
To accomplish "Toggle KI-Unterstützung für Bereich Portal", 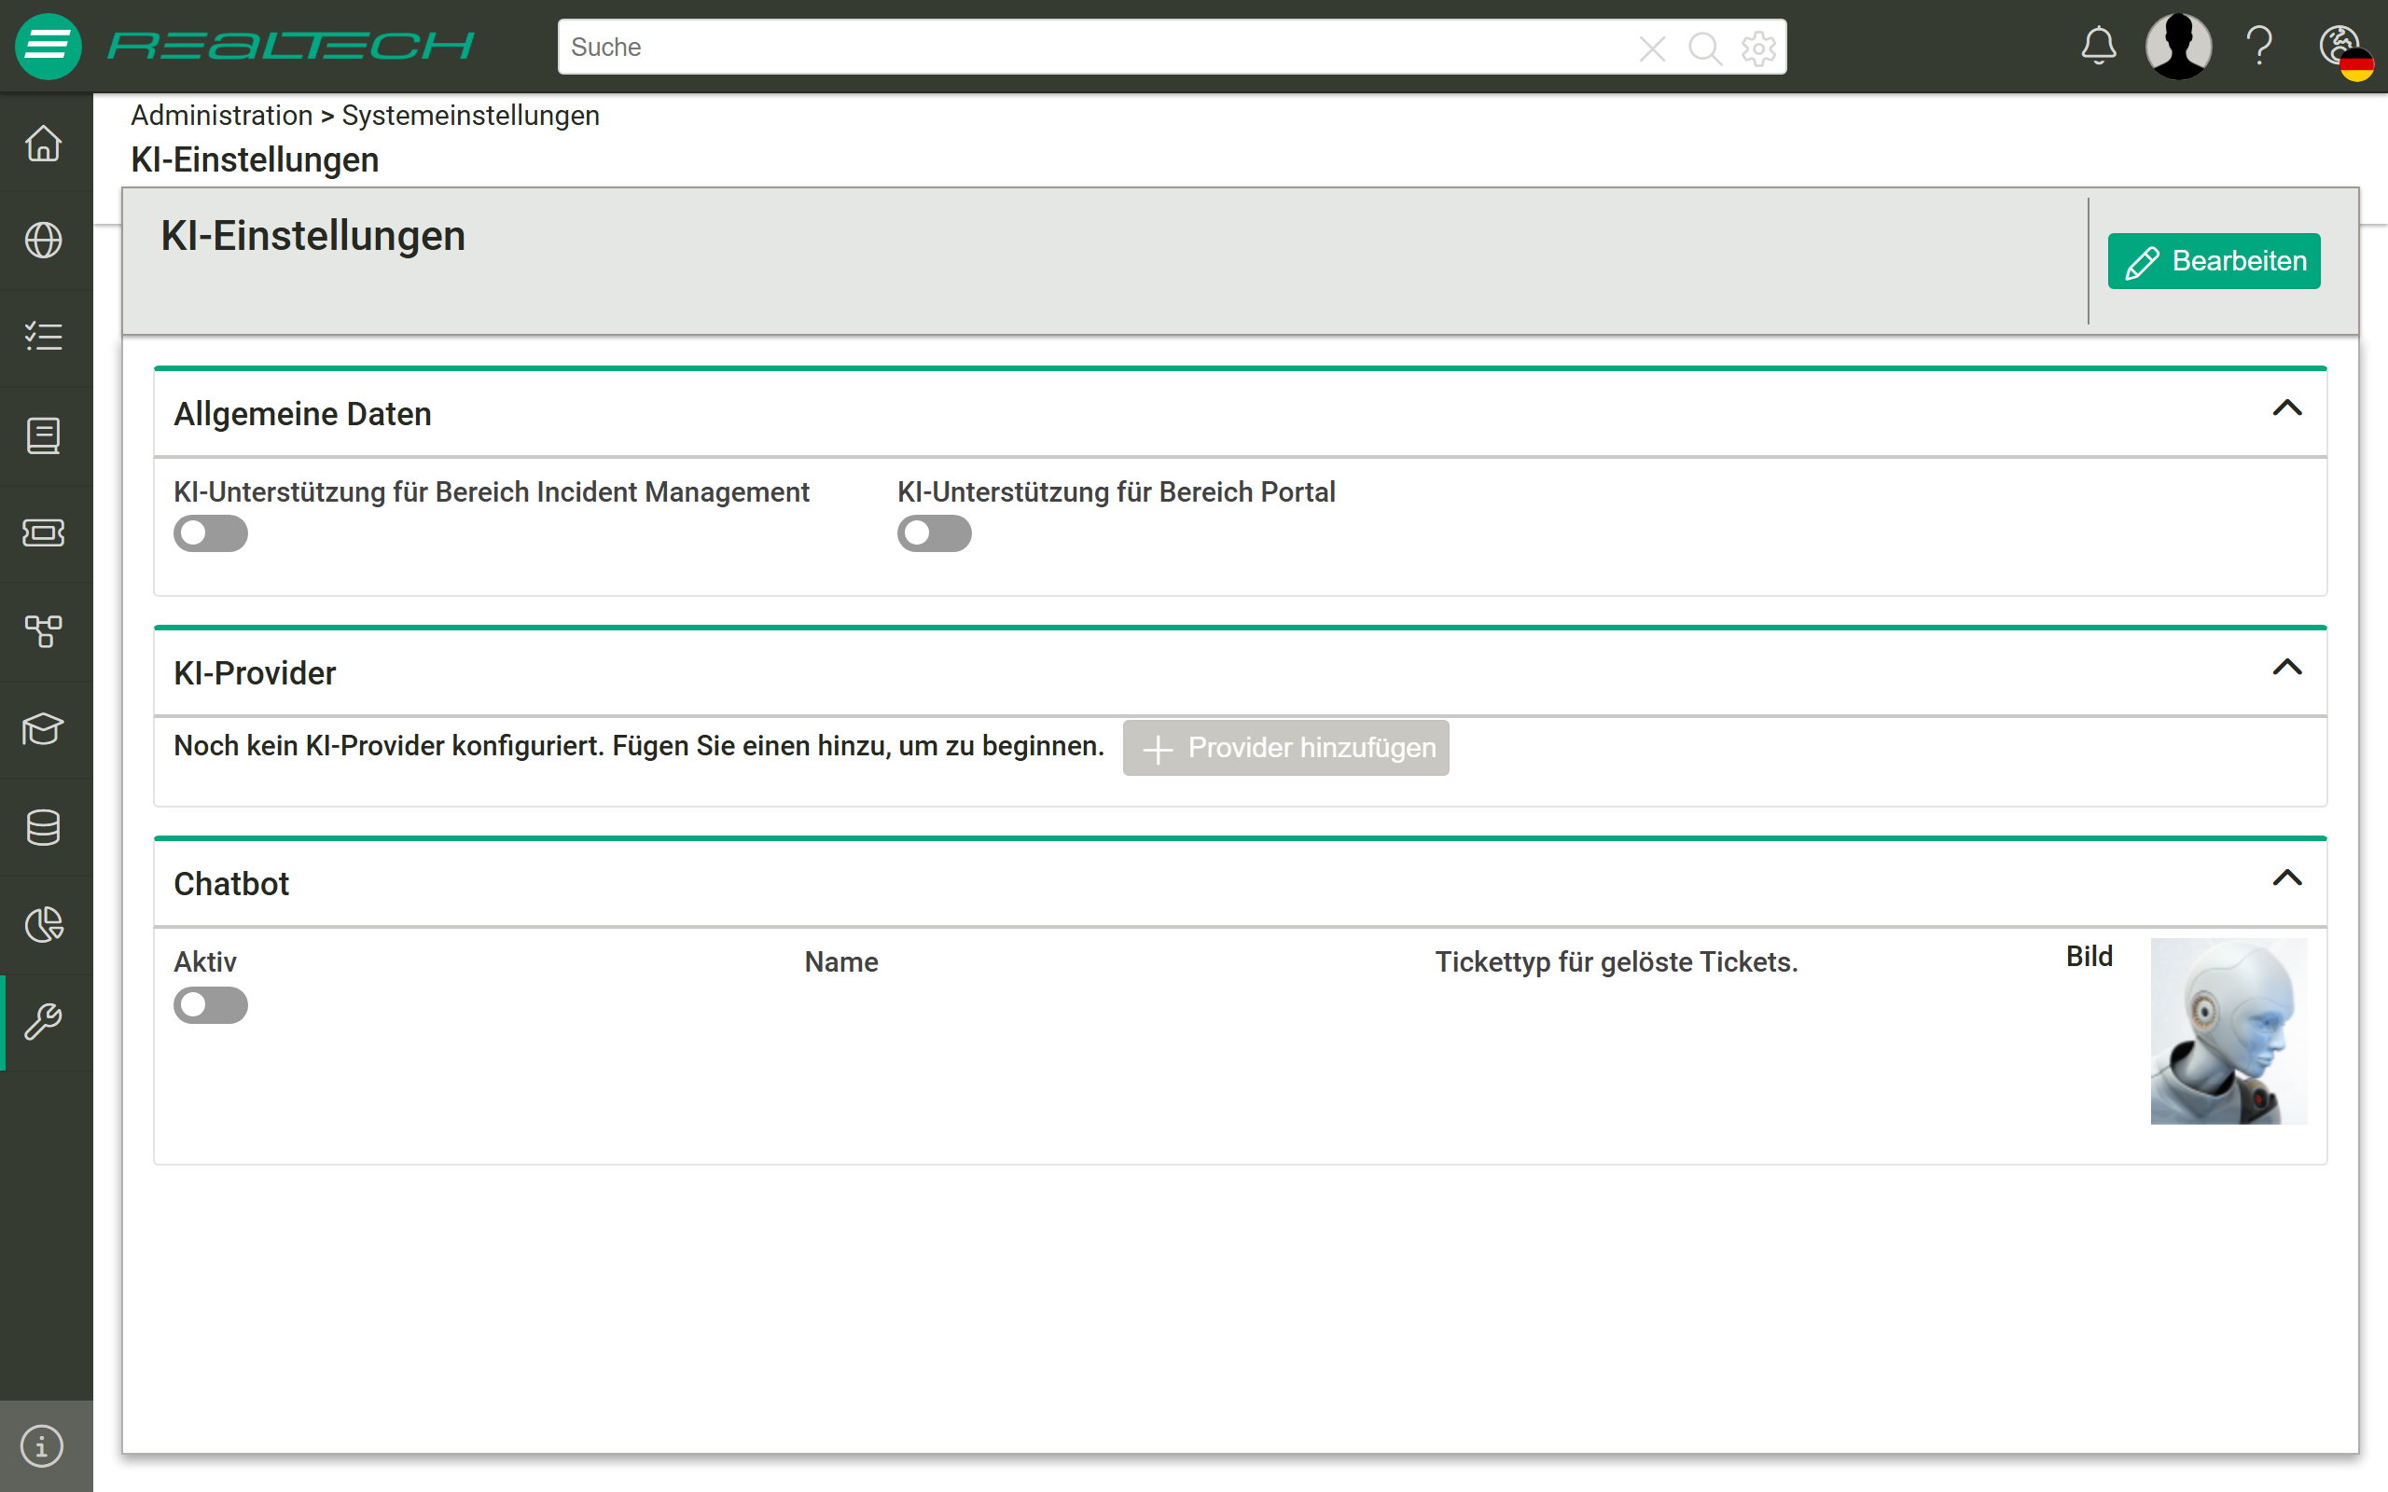I will [x=934, y=533].
